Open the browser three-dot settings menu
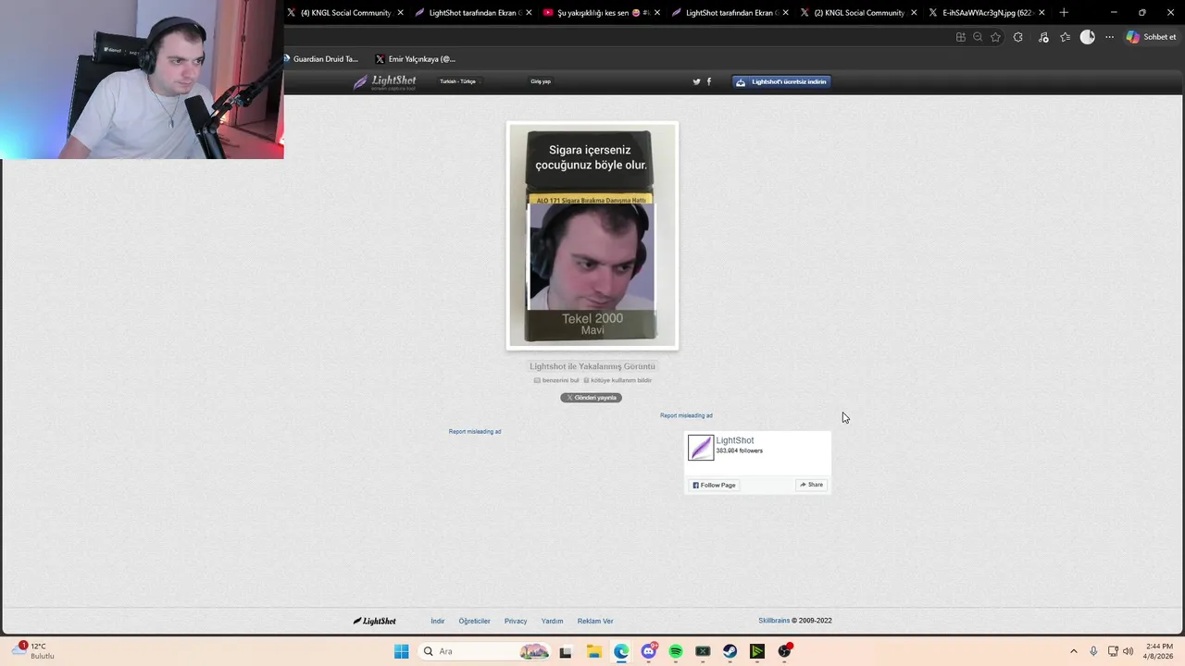 tap(1109, 37)
